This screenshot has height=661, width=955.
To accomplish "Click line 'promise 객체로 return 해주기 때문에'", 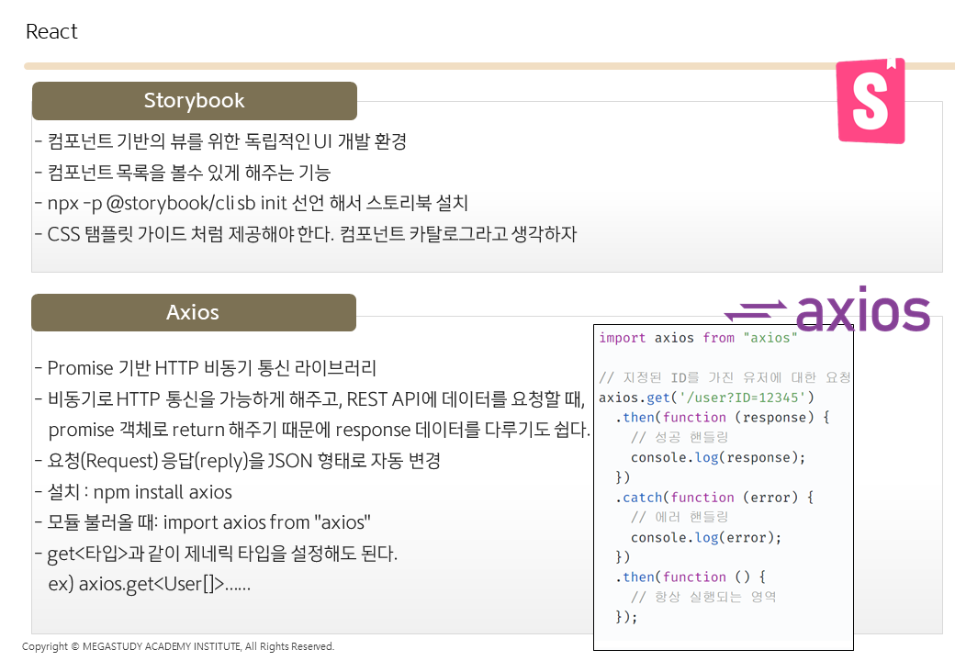I will (x=320, y=430).
